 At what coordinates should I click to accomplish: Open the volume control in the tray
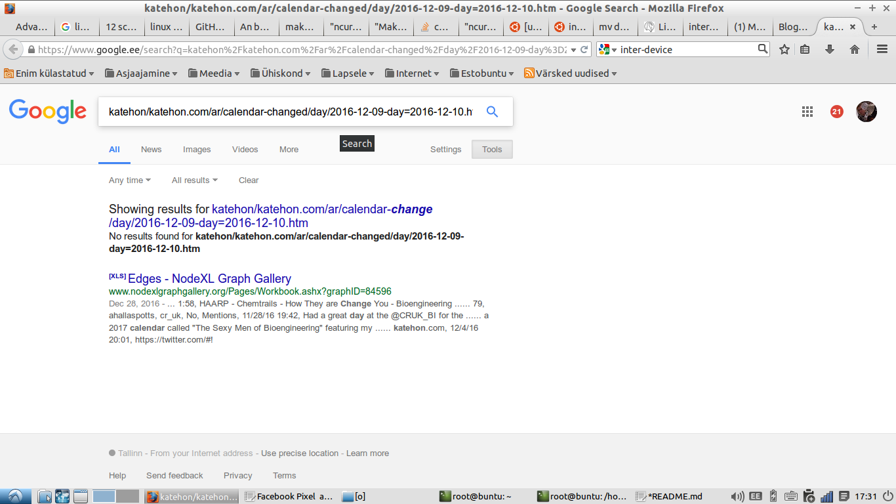point(737,496)
